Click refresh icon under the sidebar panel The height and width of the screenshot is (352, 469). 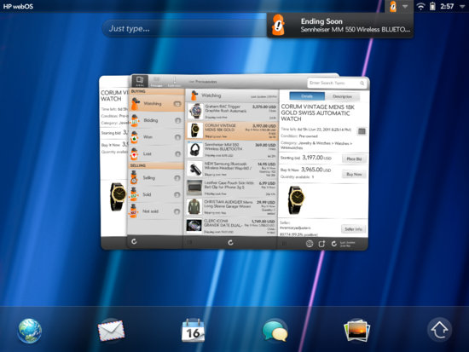pos(134,241)
